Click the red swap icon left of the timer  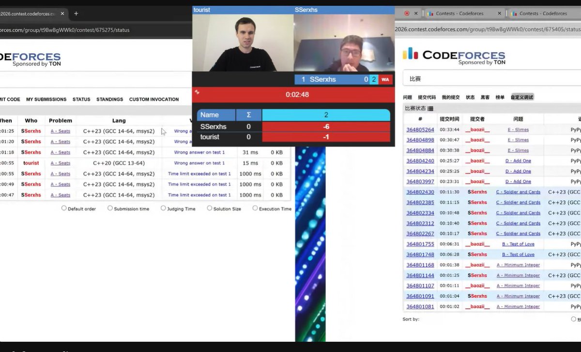pyautogui.click(x=197, y=92)
